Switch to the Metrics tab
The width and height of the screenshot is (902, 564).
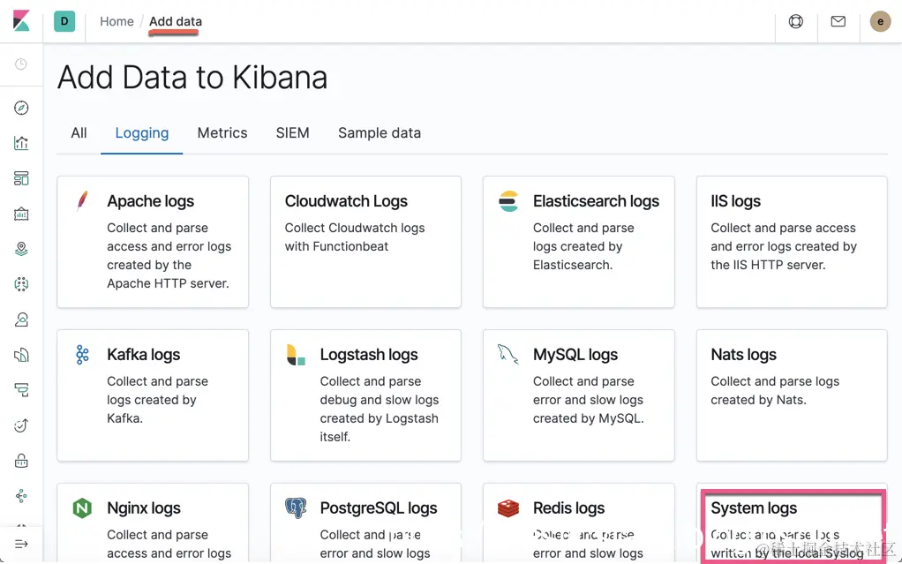tap(222, 133)
